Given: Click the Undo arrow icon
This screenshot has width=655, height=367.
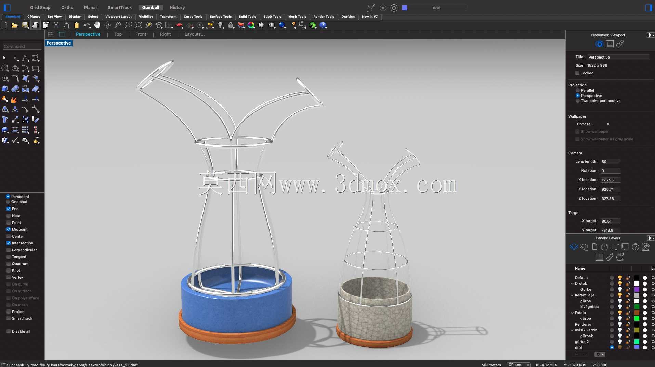Looking at the screenshot, I should pos(87,25).
